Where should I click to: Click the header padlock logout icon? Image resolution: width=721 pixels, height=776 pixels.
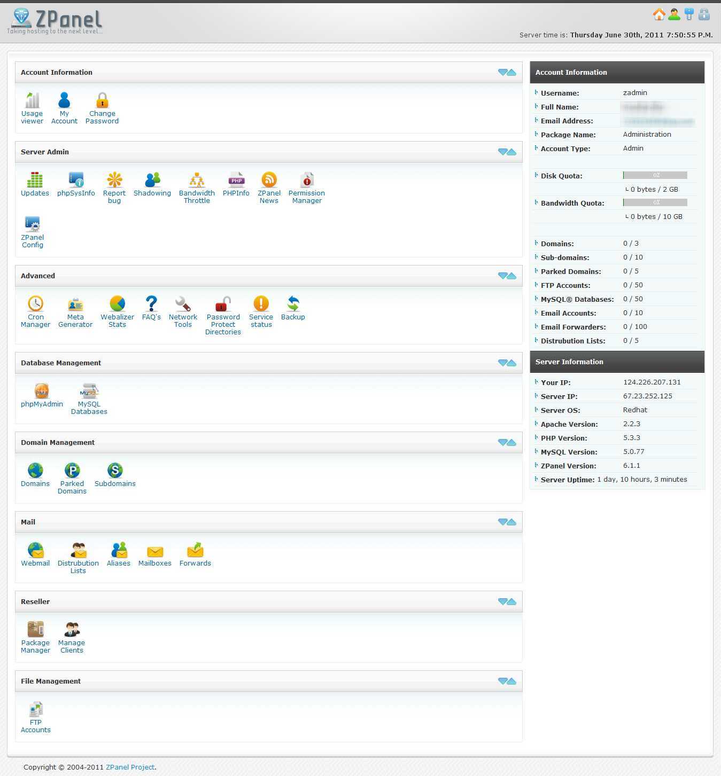click(704, 14)
